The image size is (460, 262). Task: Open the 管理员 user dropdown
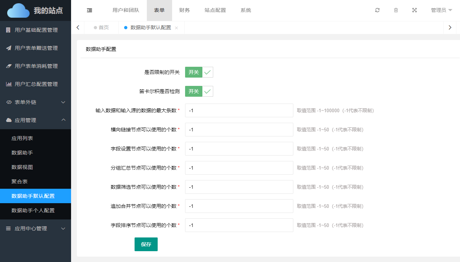pos(441,10)
